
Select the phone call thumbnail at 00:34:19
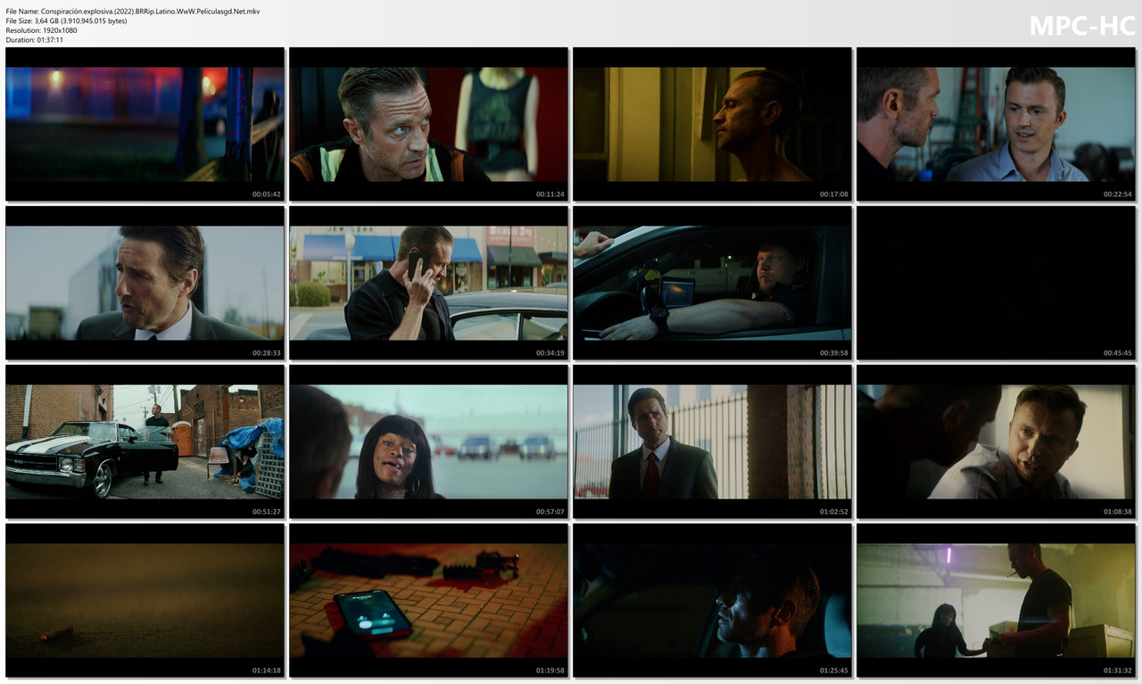tap(428, 283)
